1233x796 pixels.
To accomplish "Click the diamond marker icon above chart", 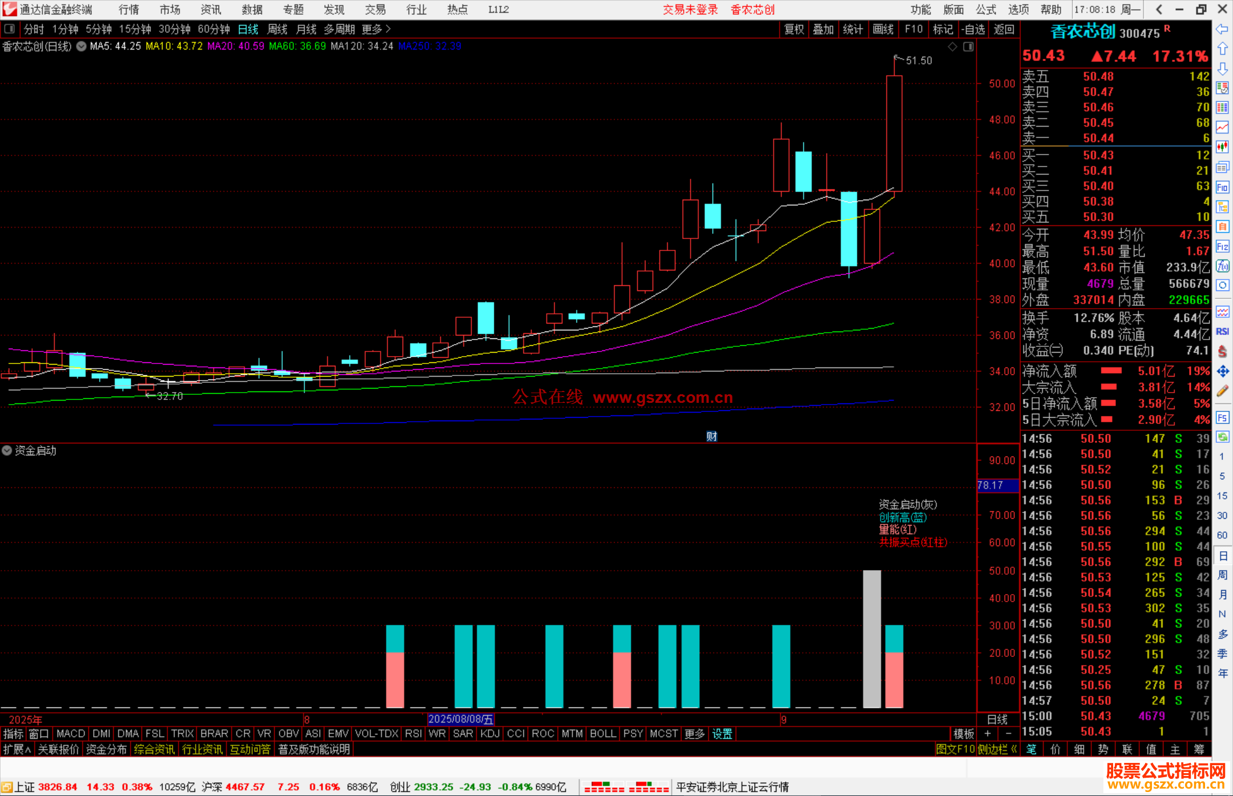I will click(952, 47).
